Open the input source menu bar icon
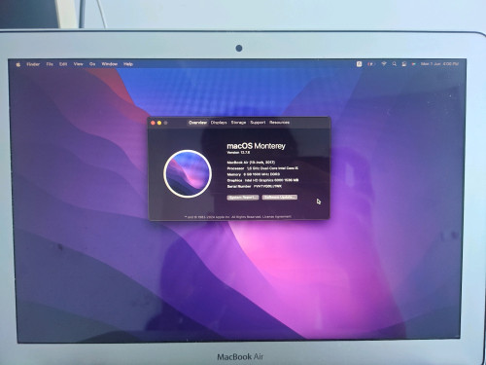The width and height of the screenshot is (486, 365). point(359,64)
